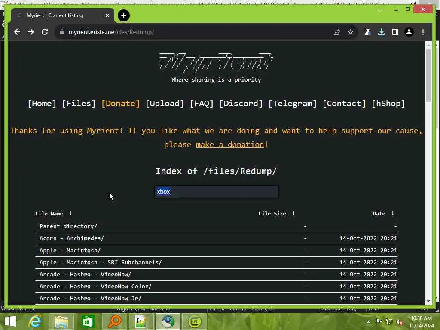Open the flask experiments icon in toolbar

click(x=368, y=32)
